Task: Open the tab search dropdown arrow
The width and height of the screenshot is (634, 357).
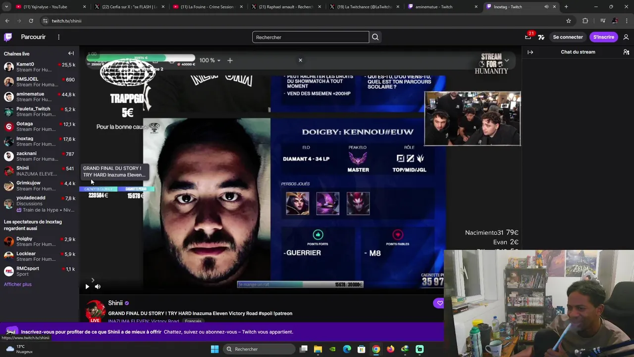Action: [x=5, y=7]
